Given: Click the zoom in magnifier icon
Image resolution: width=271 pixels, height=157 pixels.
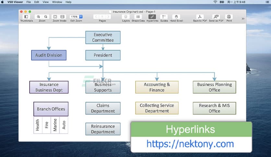Looking at the screenshot, I should point(39,17).
